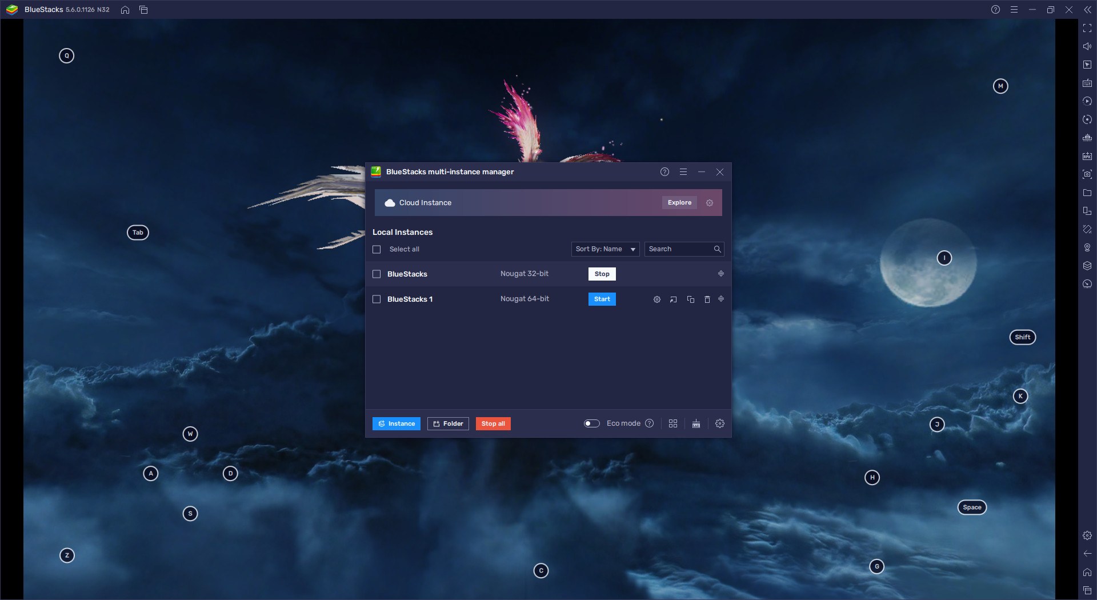Click the rotate screen icon in sidebar

click(1087, 229)
